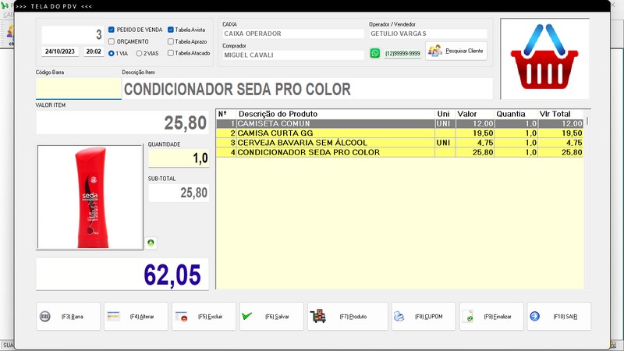
Task: Click the date field 24/10/2023
Action: 60,51
